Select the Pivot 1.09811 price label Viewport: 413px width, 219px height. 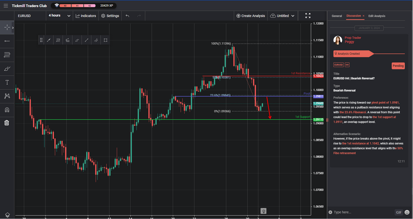click(x=318, y=97)
